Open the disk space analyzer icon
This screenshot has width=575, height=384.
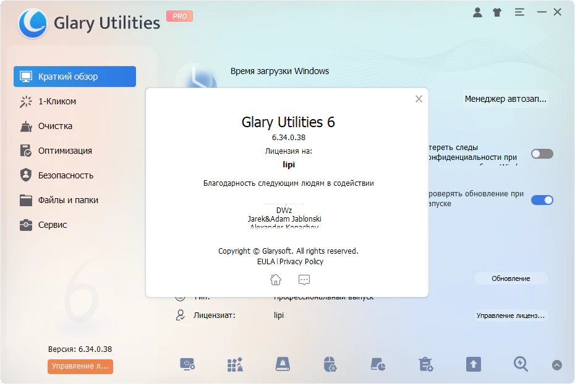378,364
